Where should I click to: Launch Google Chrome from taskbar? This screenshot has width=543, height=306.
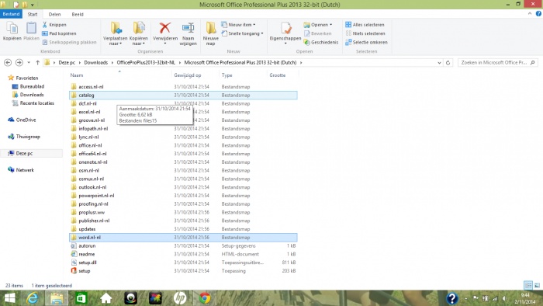pos(205,298)
